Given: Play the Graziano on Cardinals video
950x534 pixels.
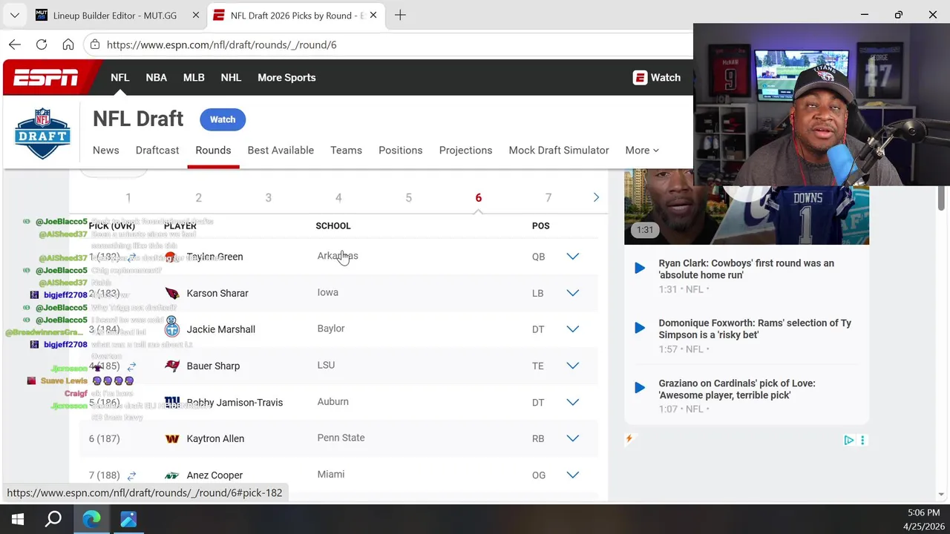Looking at the screenshot, I should point(640,388).
